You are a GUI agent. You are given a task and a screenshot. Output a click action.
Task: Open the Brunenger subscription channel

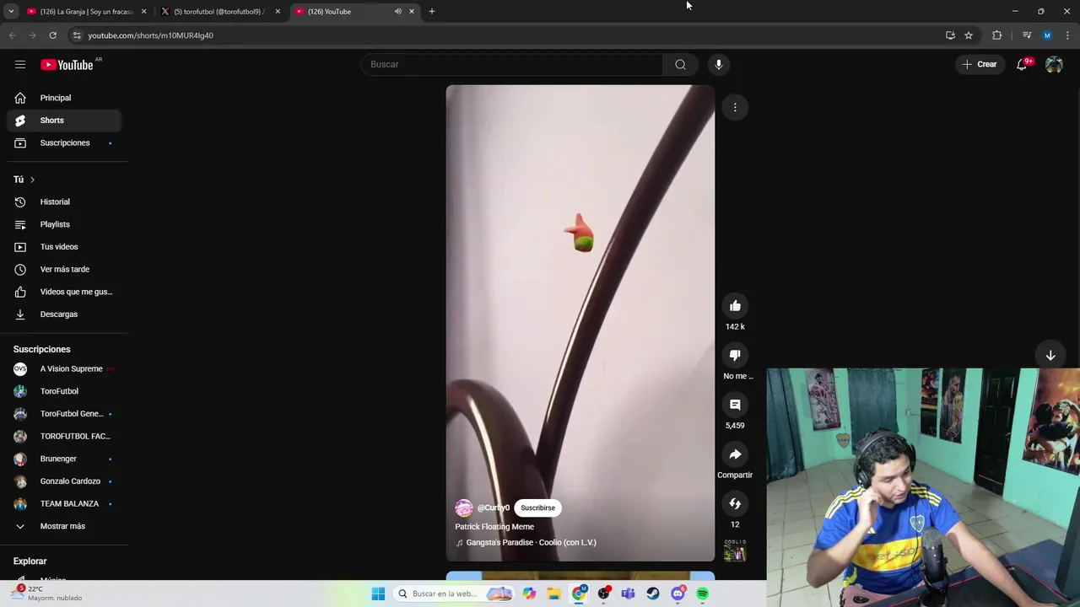[x=64, y=459]
